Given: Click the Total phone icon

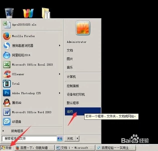Looking at the screenshot, I should pos(7,84).
